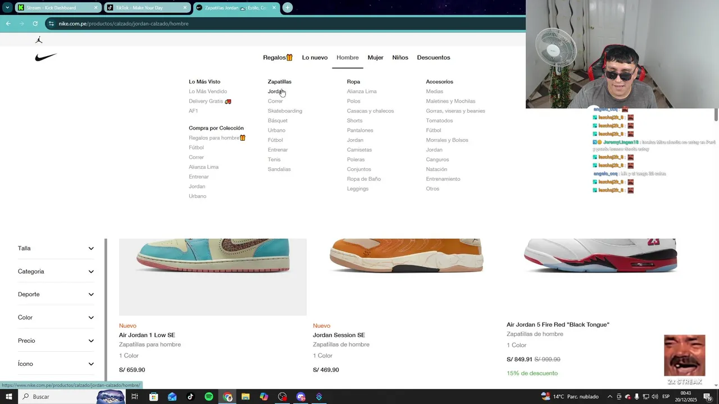Click the browser back arrow
The image size is (719, 404).
8,24
